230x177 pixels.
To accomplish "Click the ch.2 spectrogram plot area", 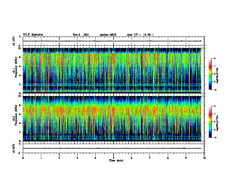I will coord(112,119).
